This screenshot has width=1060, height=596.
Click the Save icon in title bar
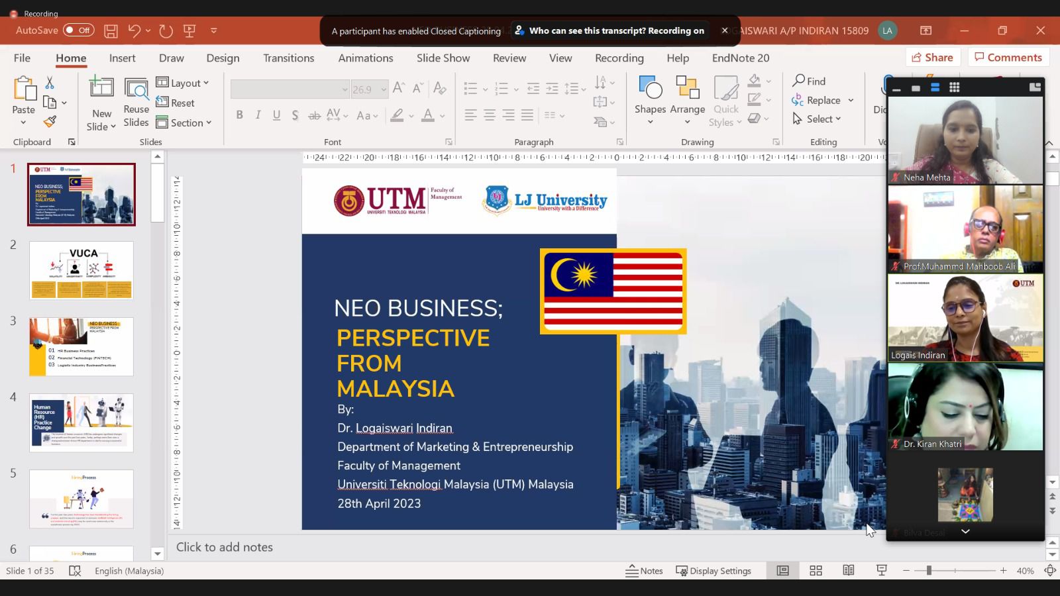[x=111, y=30]
